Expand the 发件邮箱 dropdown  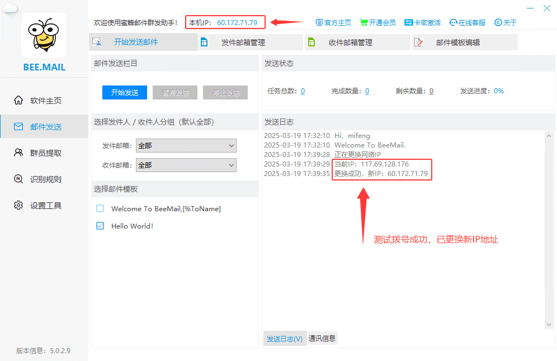186,145
